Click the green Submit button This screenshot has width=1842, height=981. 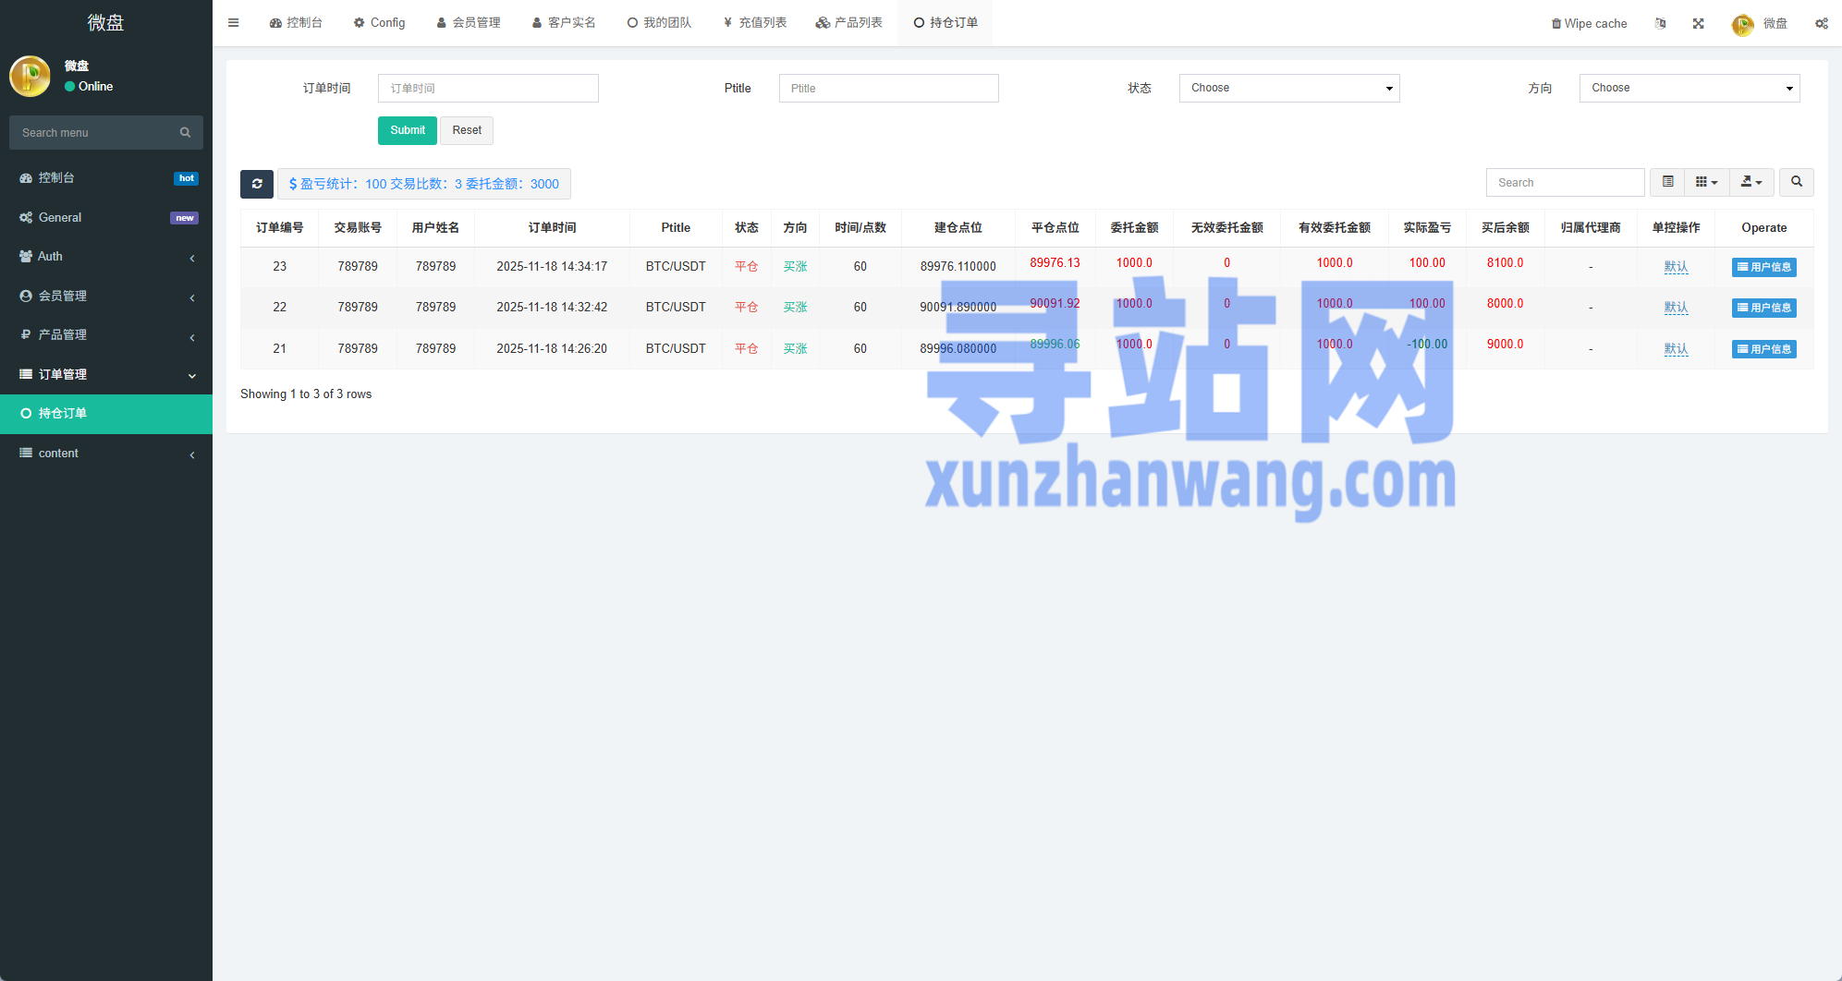coord(407,130)
